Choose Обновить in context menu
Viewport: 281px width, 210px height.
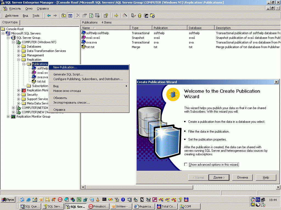click(x=89, y=98)
